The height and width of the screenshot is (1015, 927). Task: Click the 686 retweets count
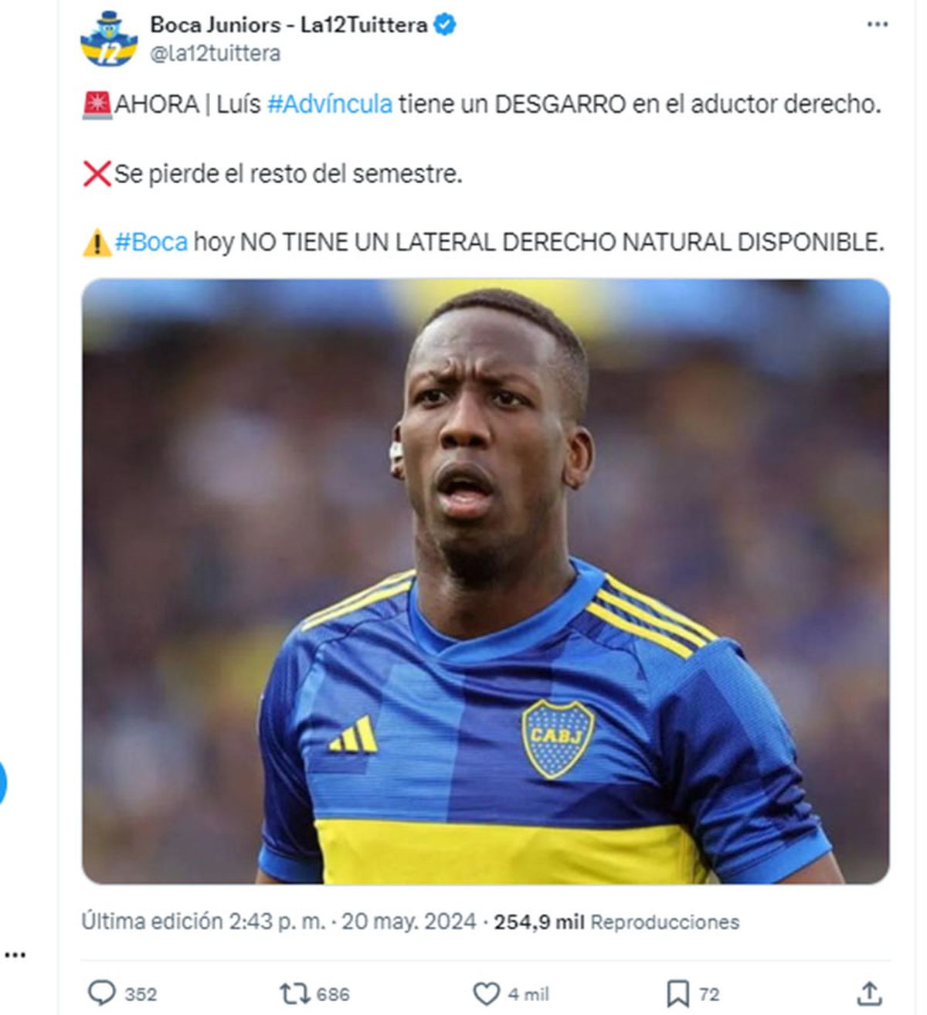pos(333,994)
